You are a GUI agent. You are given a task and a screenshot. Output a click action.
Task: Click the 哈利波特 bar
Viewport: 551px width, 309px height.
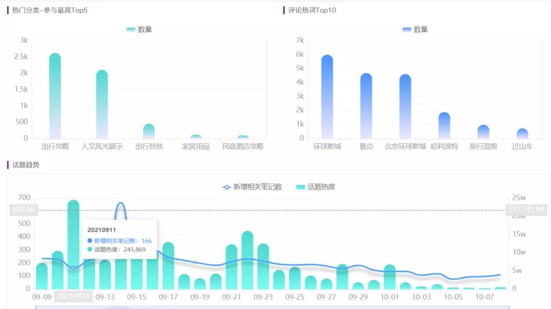(444, 125)
